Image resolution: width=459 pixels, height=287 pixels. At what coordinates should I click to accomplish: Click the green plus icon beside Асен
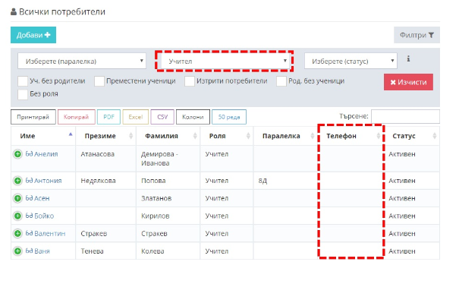(x=17, y=198)
